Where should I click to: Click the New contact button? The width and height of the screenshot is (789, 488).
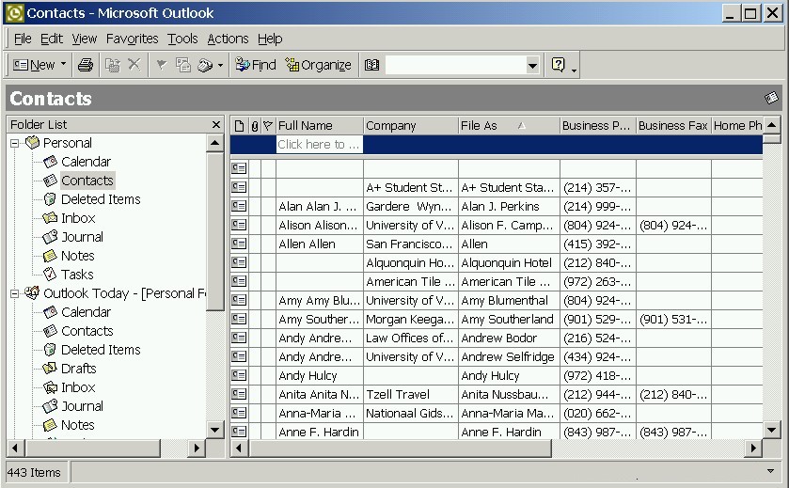[x=34, y=65]
